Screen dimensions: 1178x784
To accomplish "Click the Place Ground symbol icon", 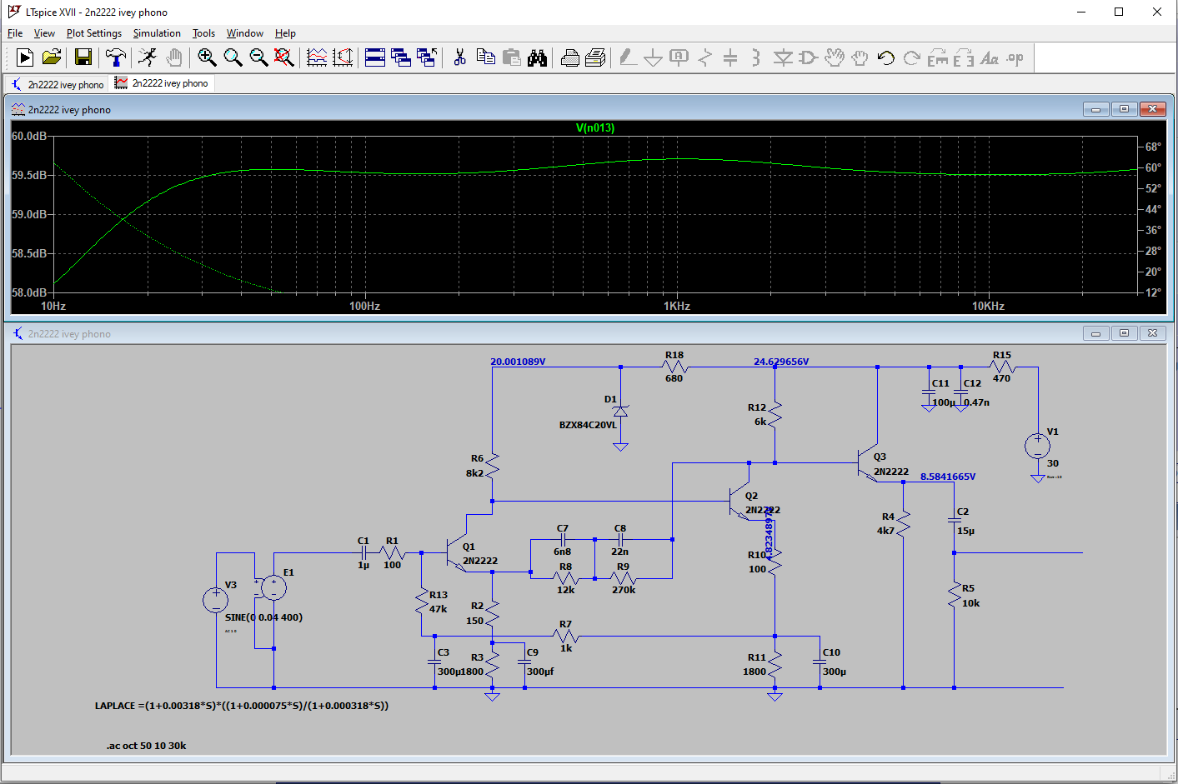I will (654, 57).
